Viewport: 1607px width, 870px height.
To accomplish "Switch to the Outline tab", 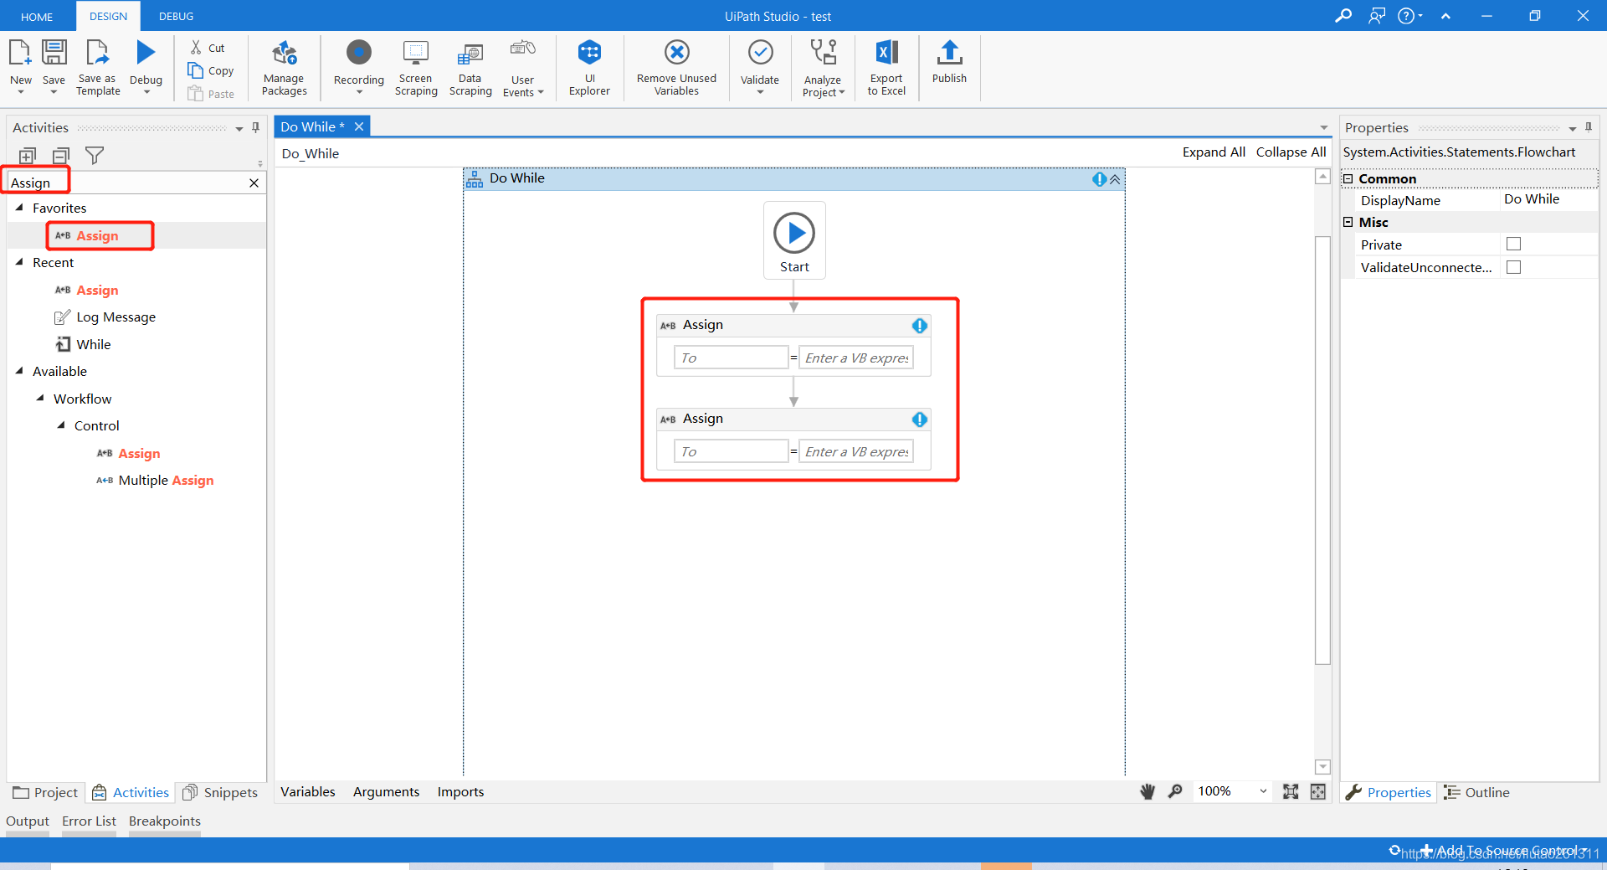I will [x=1478, y=792].
